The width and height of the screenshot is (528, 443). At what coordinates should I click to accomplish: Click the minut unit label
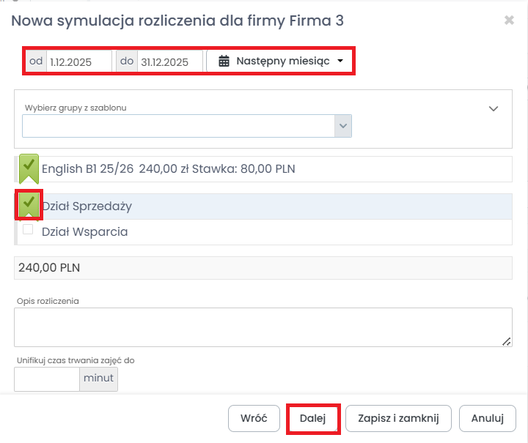[x=98, y=379]
